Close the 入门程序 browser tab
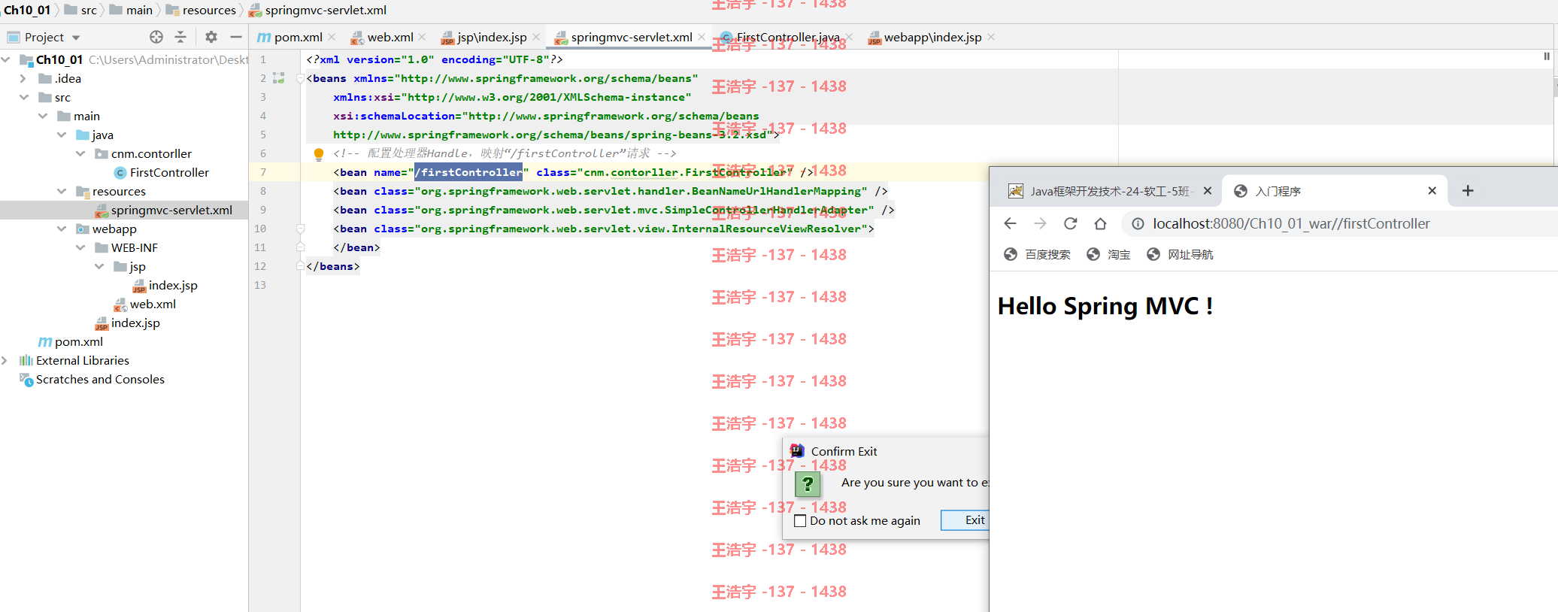The height and width of the screenshot is (612, 1558). [1432, 191]
